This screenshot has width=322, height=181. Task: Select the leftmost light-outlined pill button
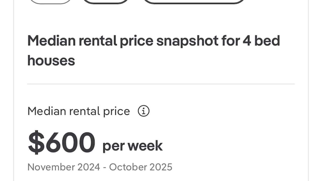(x=50, y=2)
